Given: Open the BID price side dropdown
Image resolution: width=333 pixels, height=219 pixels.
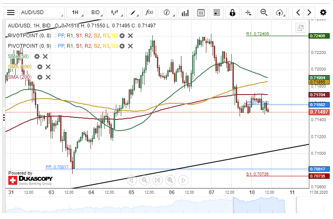Looking at the screenshot, I should (95, 12).
